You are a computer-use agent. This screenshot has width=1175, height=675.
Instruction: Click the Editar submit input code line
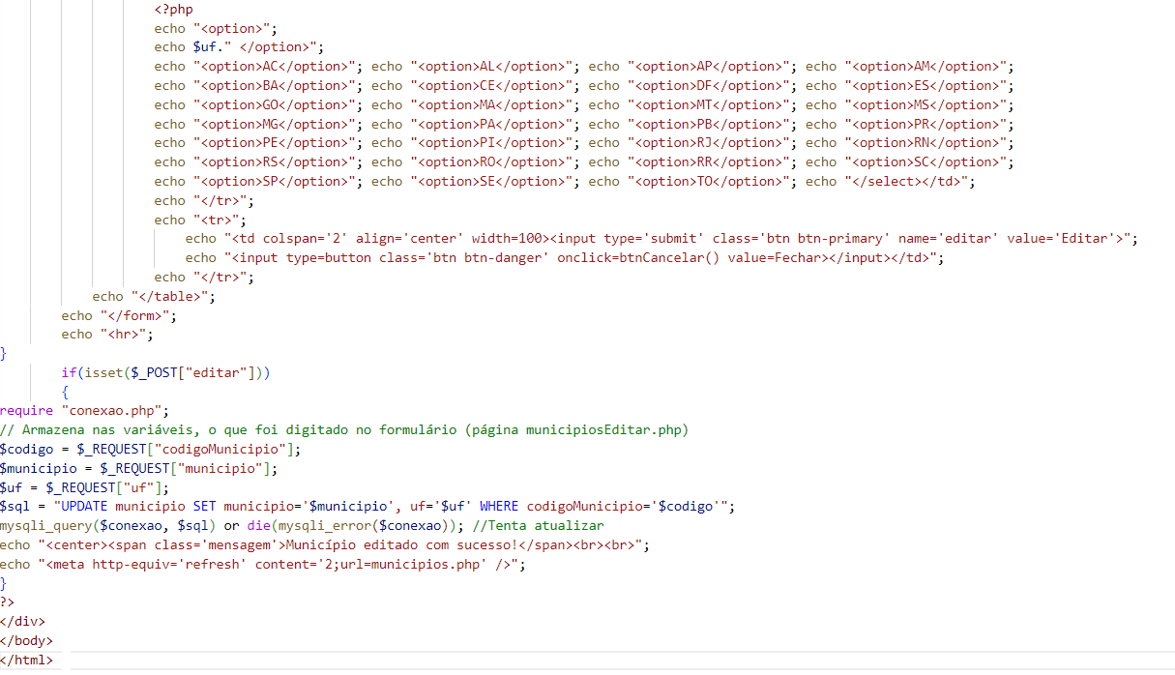661,239
